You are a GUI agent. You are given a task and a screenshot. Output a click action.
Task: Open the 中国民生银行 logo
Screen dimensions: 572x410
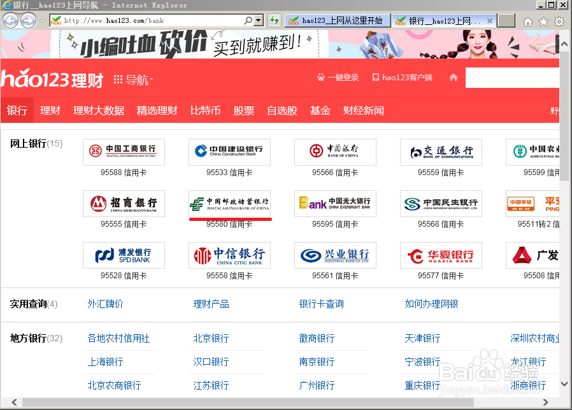441,204
